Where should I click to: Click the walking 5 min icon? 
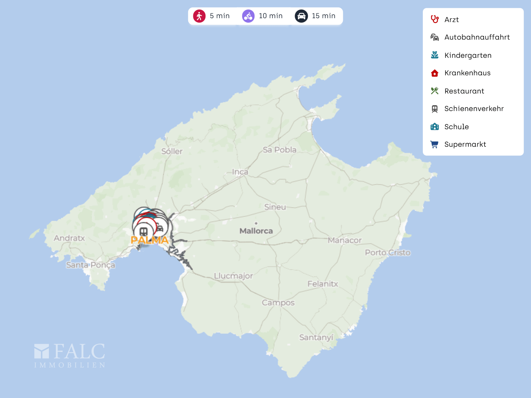point(199,16)
